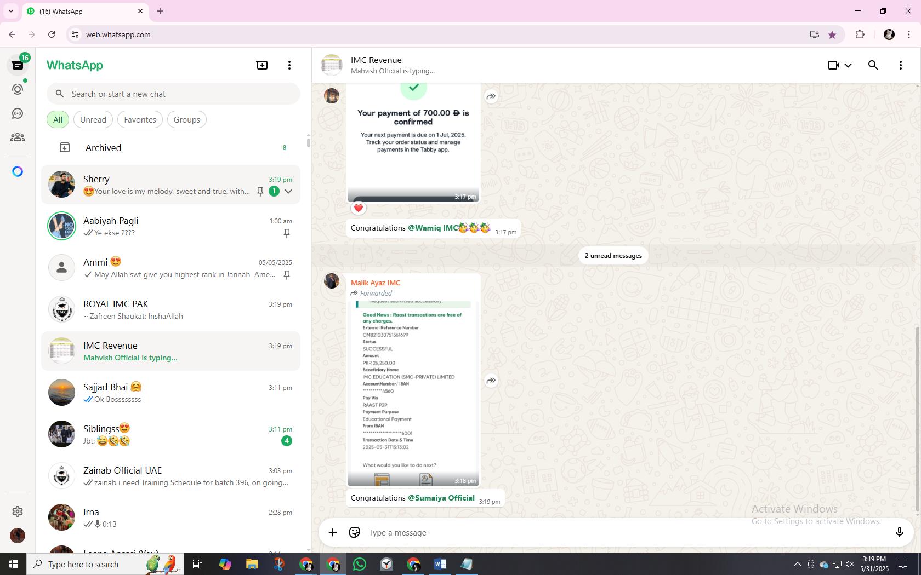Open Word from the taskbar
The width and height of the screenshot is (921, 575).
pyautogui.click(x=440, y=564)
